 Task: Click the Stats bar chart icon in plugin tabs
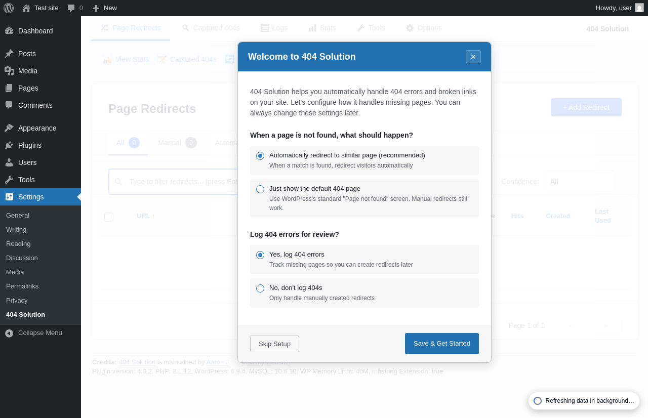[x=312, y=28]
